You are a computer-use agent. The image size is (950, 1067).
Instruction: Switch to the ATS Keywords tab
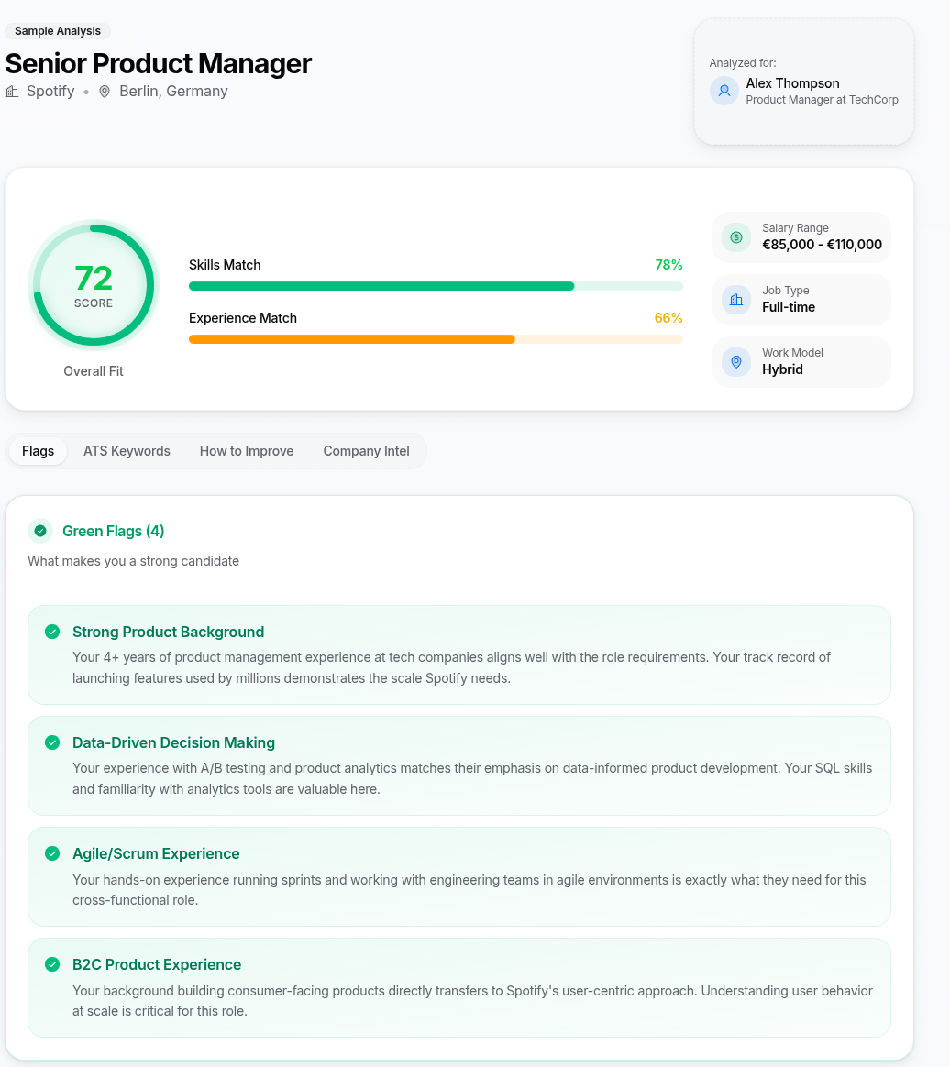click(127, 451)
